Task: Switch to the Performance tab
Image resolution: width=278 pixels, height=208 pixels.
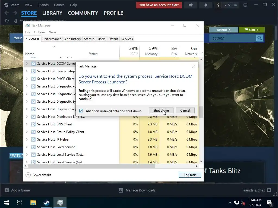Action: (52, 39)
